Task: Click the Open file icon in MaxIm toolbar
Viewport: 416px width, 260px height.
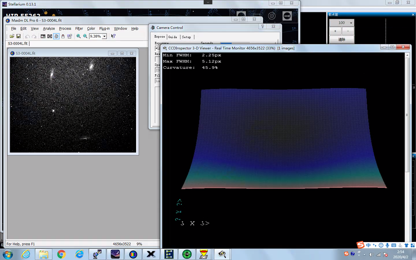Action: pyautogui.click(x=12, y=36)
